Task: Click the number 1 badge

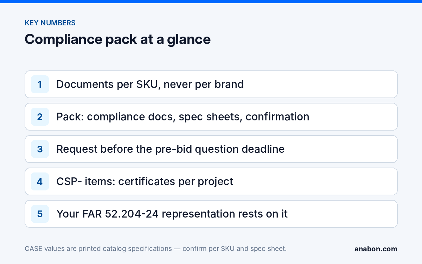Action: pyautogui.click(x=40, y=84)
